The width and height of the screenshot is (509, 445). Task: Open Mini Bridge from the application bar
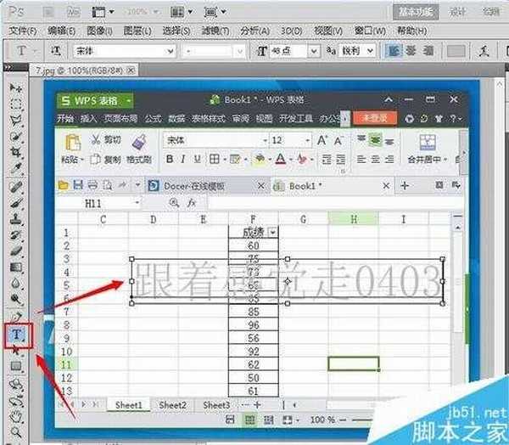73,12
